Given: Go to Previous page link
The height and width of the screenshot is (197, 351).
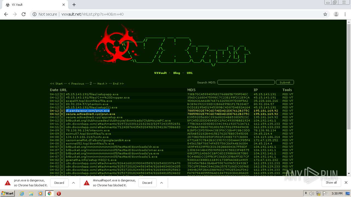Looking at the screenshot, I should tap(76, 83).
